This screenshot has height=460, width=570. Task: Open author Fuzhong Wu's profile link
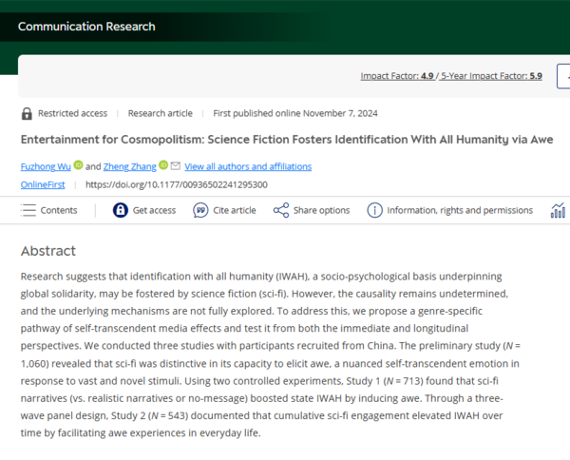[x=46, y=166]
